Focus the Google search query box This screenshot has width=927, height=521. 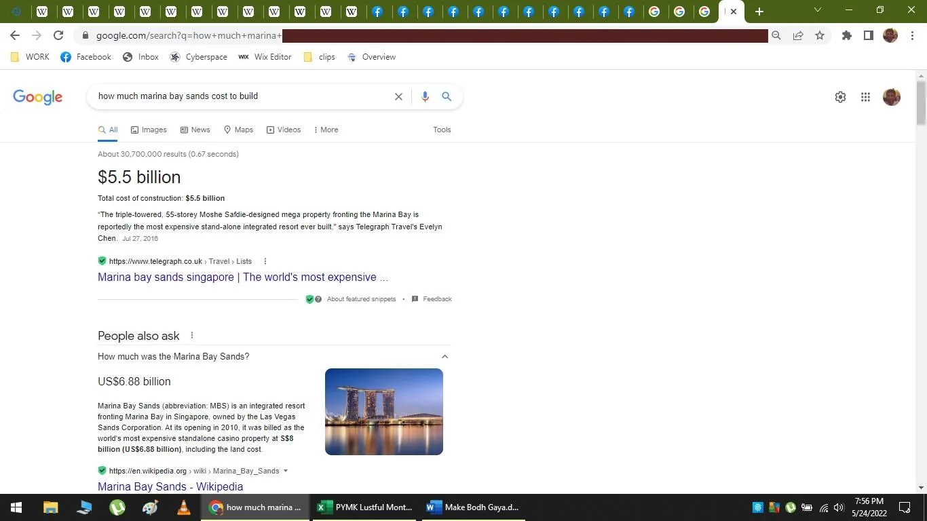pos(241,96)
